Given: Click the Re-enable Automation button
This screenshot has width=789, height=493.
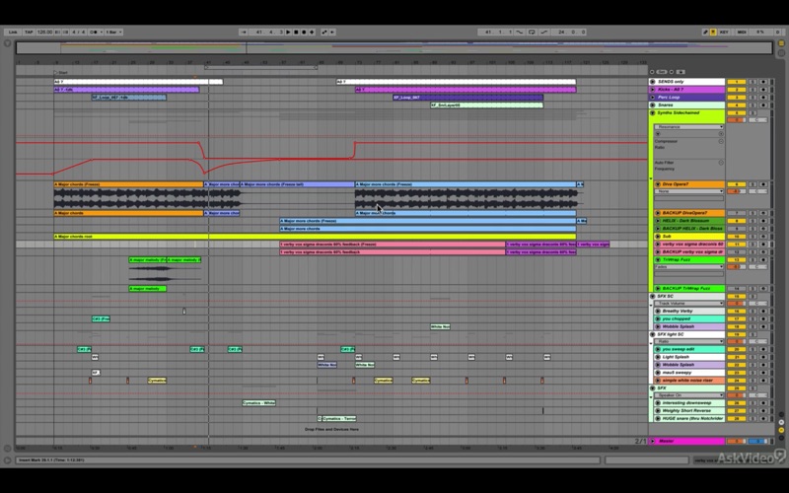Looking at the screenshot, I should click(x=332, y=33).
